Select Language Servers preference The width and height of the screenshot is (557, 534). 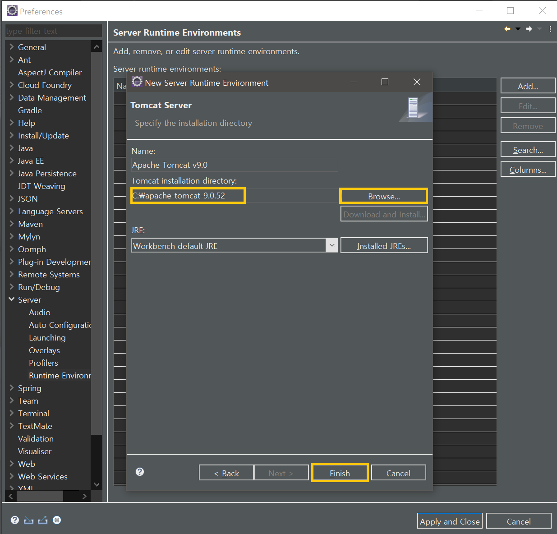tap(50, 211)
